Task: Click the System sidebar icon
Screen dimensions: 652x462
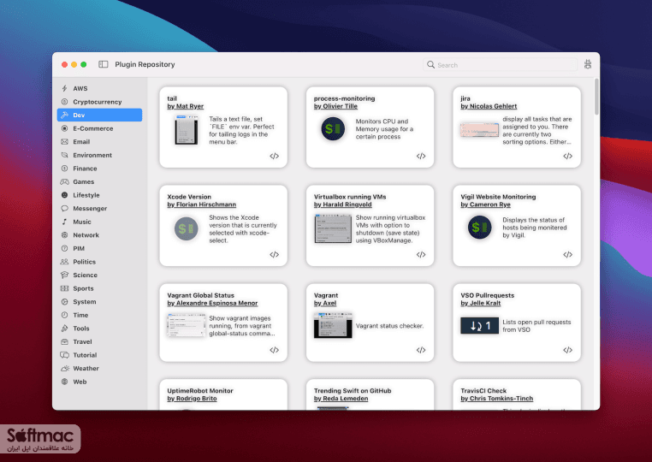Action: 64,301
